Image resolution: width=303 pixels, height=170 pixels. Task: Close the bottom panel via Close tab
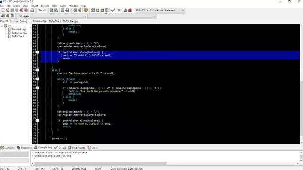coord(92,148)
